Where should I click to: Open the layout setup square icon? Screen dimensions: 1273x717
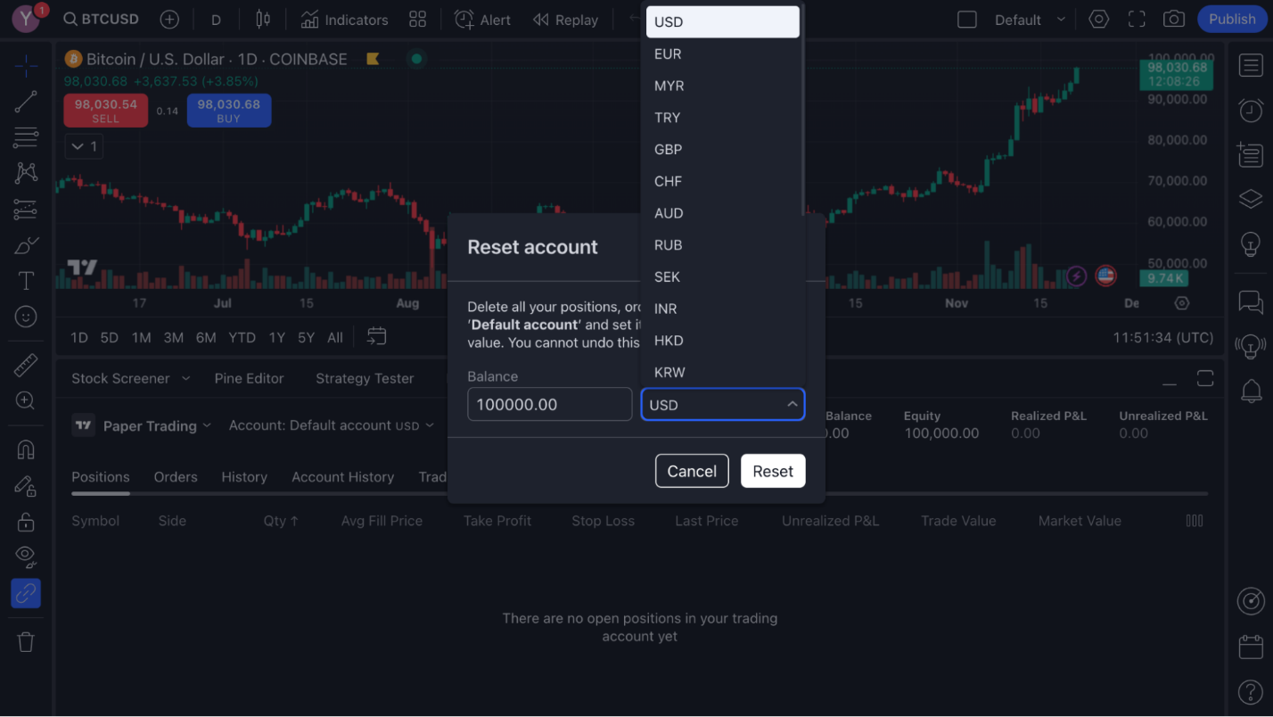point(967,20)
